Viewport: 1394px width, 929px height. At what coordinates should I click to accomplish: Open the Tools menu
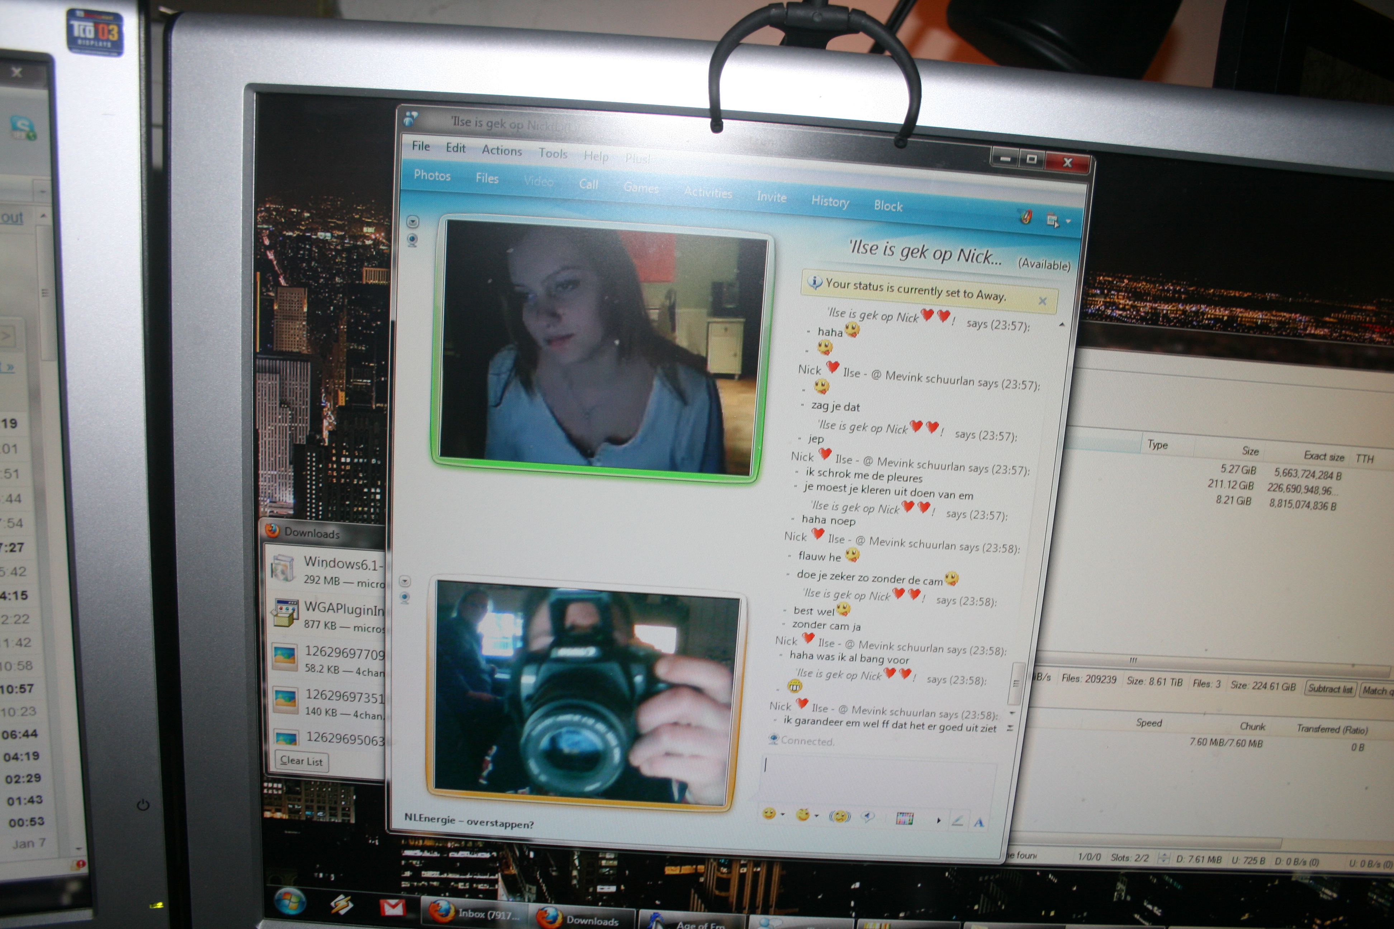pyautogui.click(x=553, y=153)
